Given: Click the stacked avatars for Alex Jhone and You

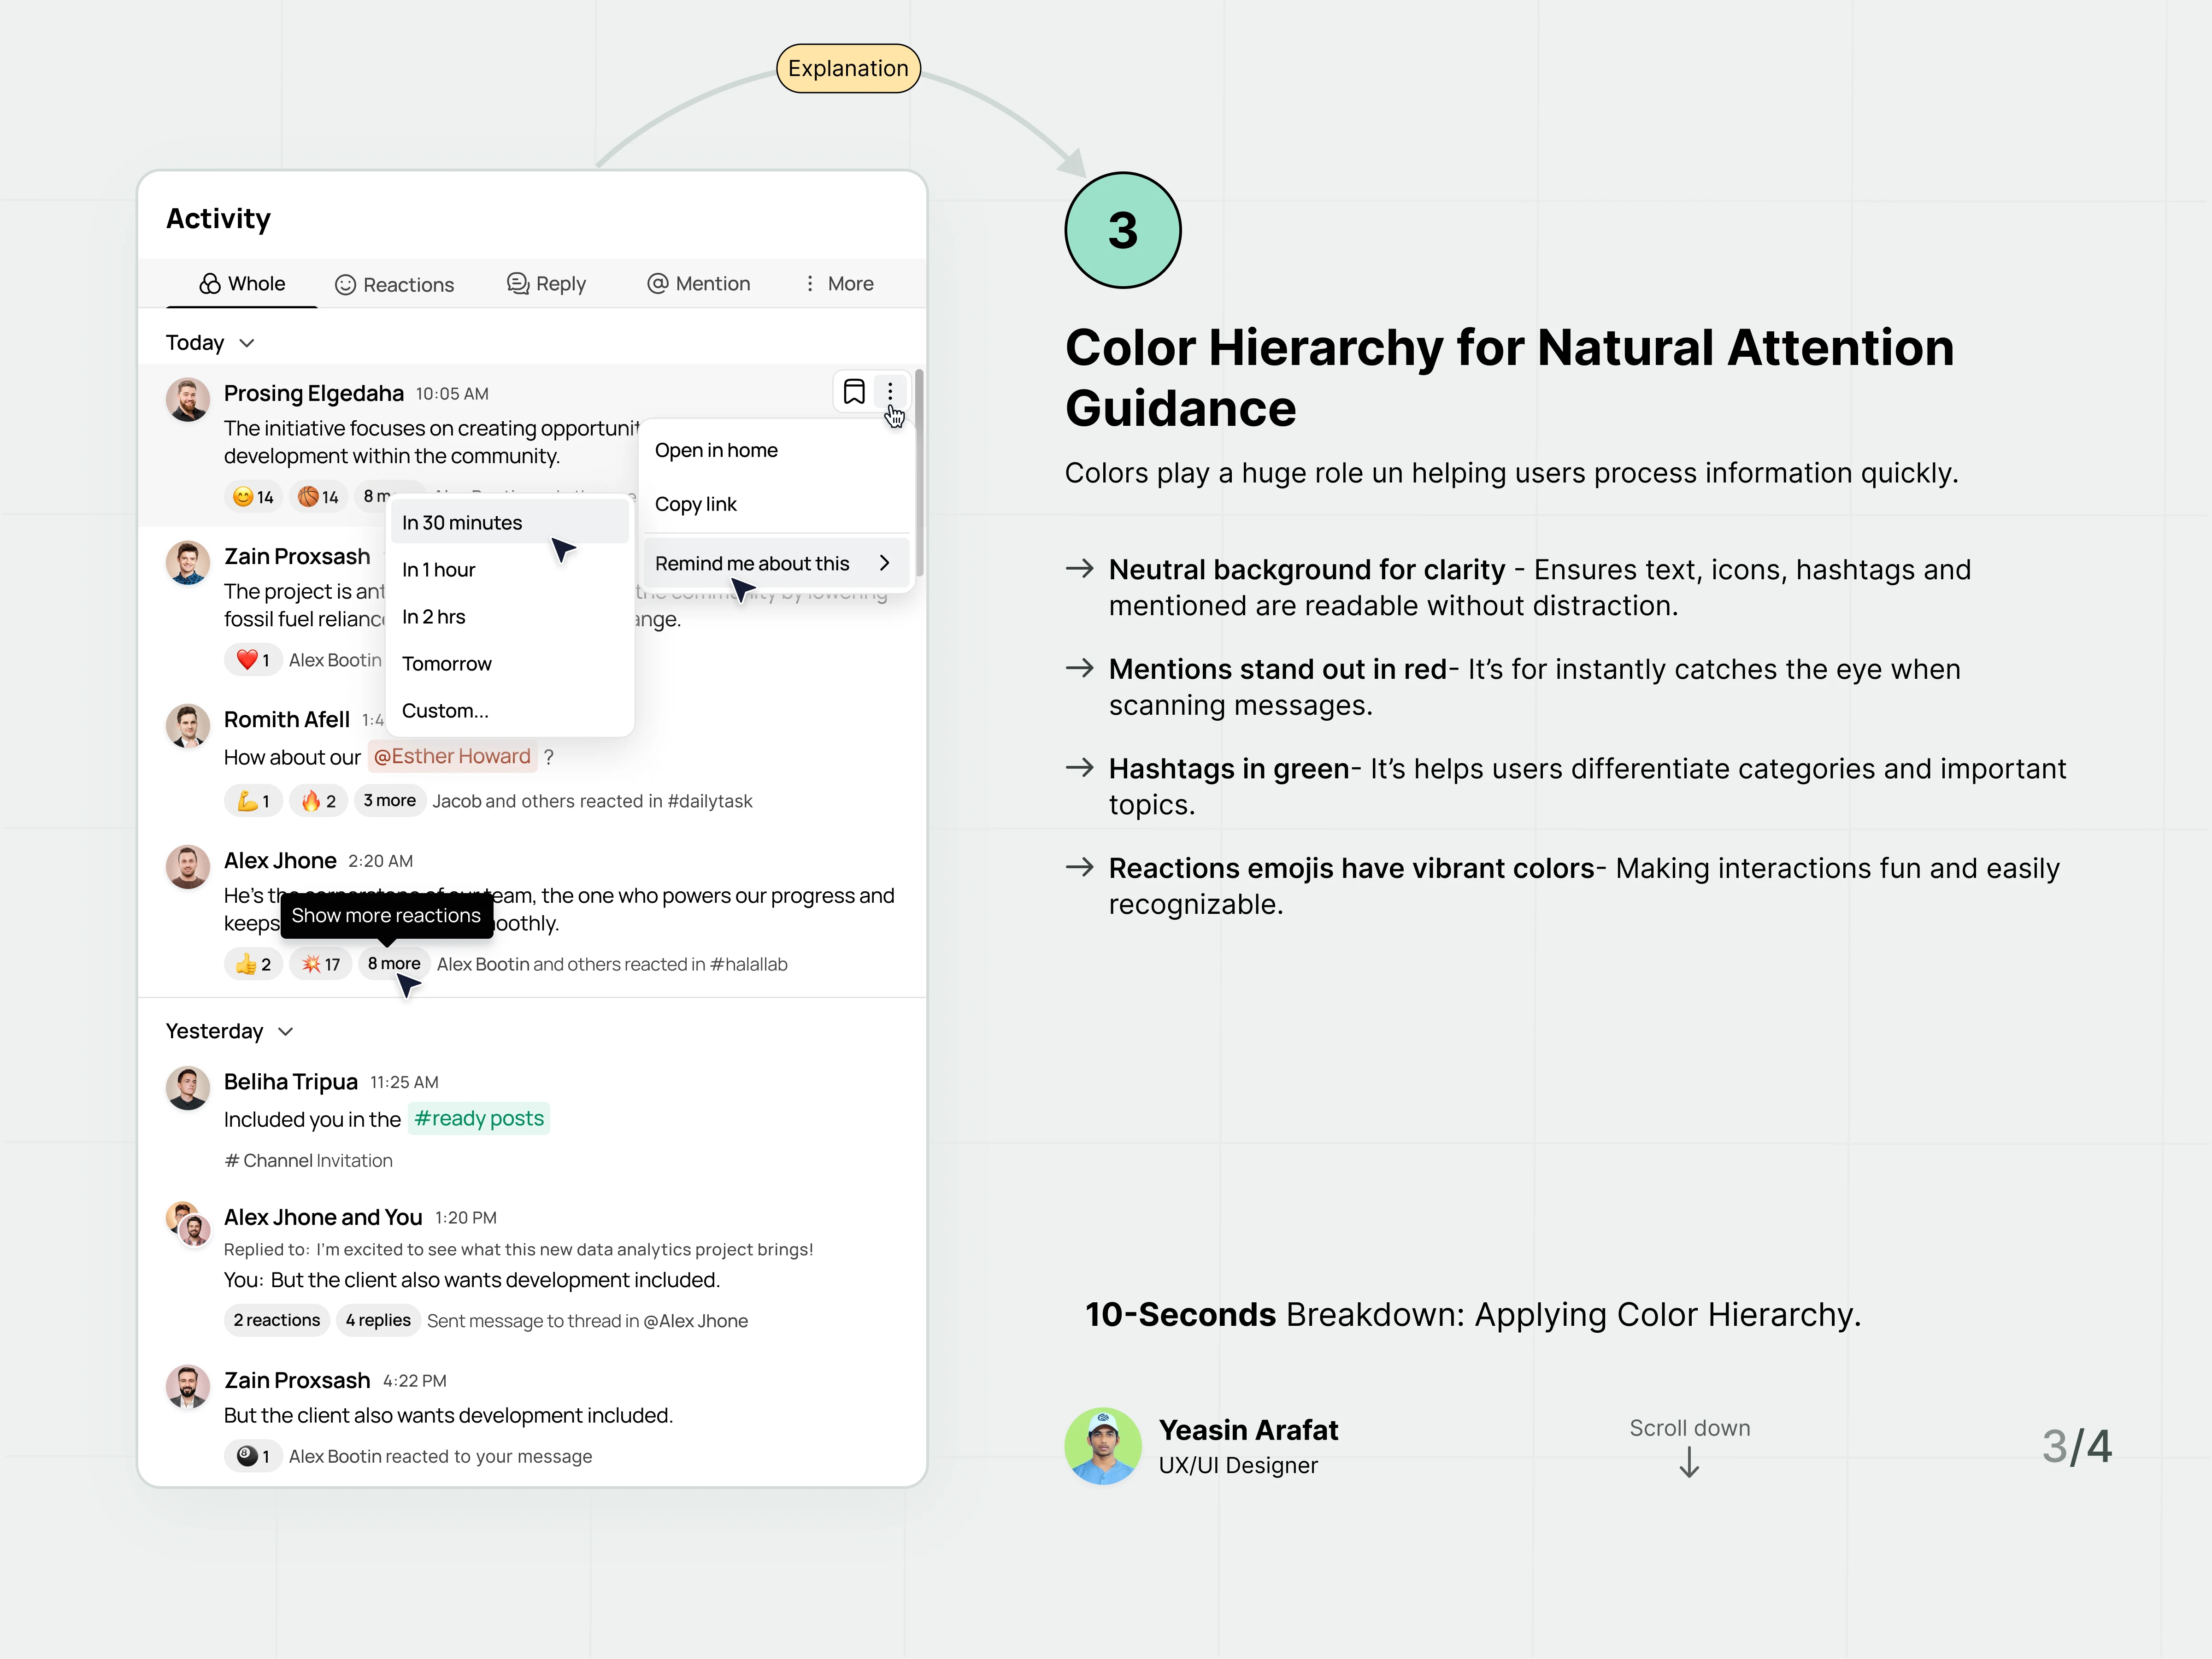Looking at the screenshot, I should click(x=188, y=1224).
